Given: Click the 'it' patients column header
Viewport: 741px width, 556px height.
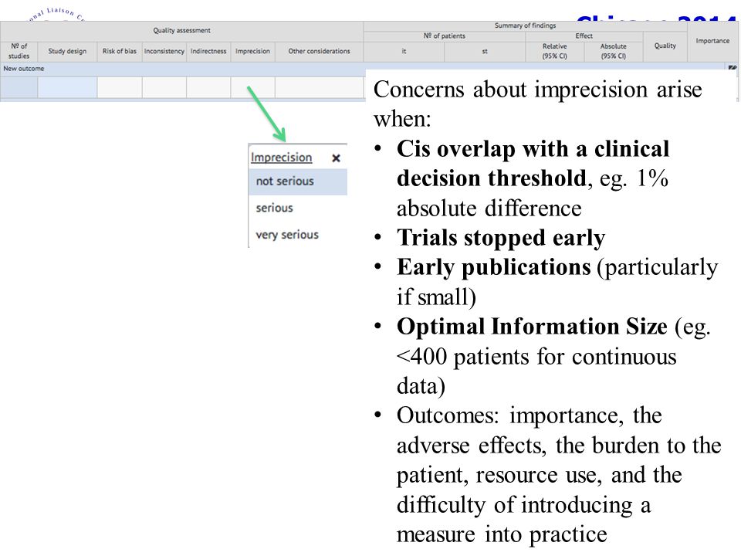Looking at the screenshot, I should tap(404, 51).
